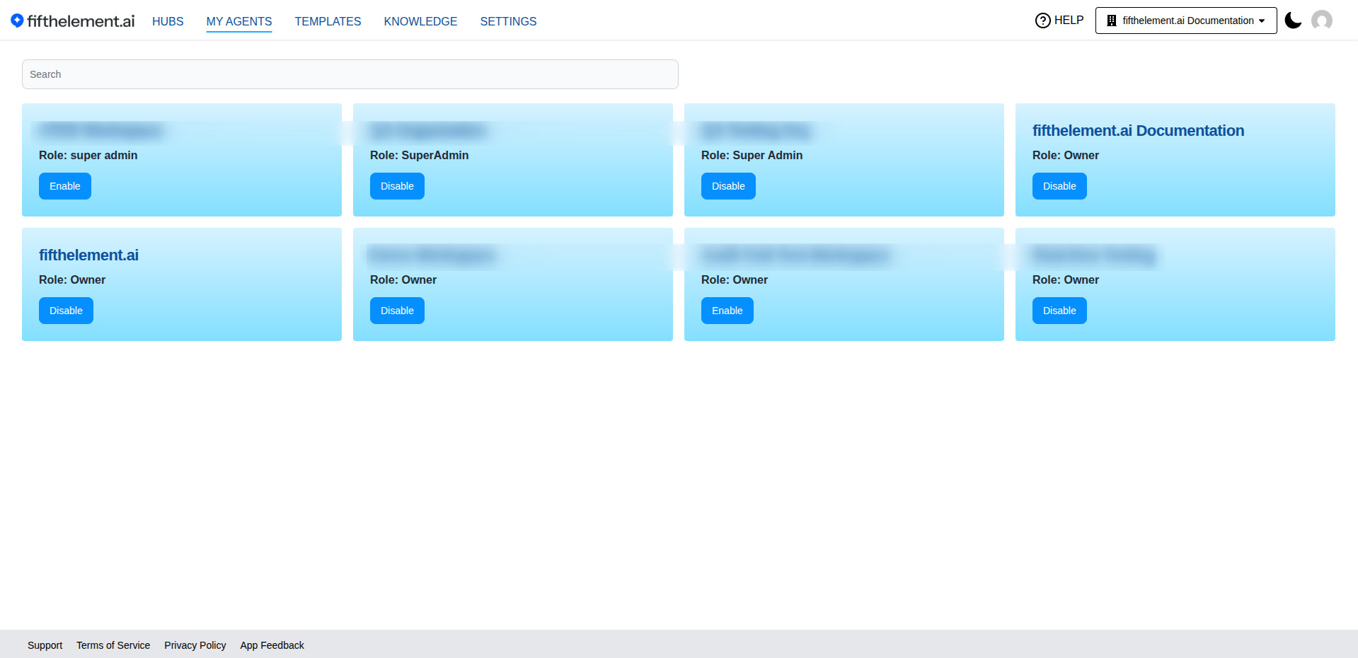Open the fifthelement.ai Documentation workspace dropdown
The image size is (1358, 658).
pyautogui.click(x=1186, y=21)
